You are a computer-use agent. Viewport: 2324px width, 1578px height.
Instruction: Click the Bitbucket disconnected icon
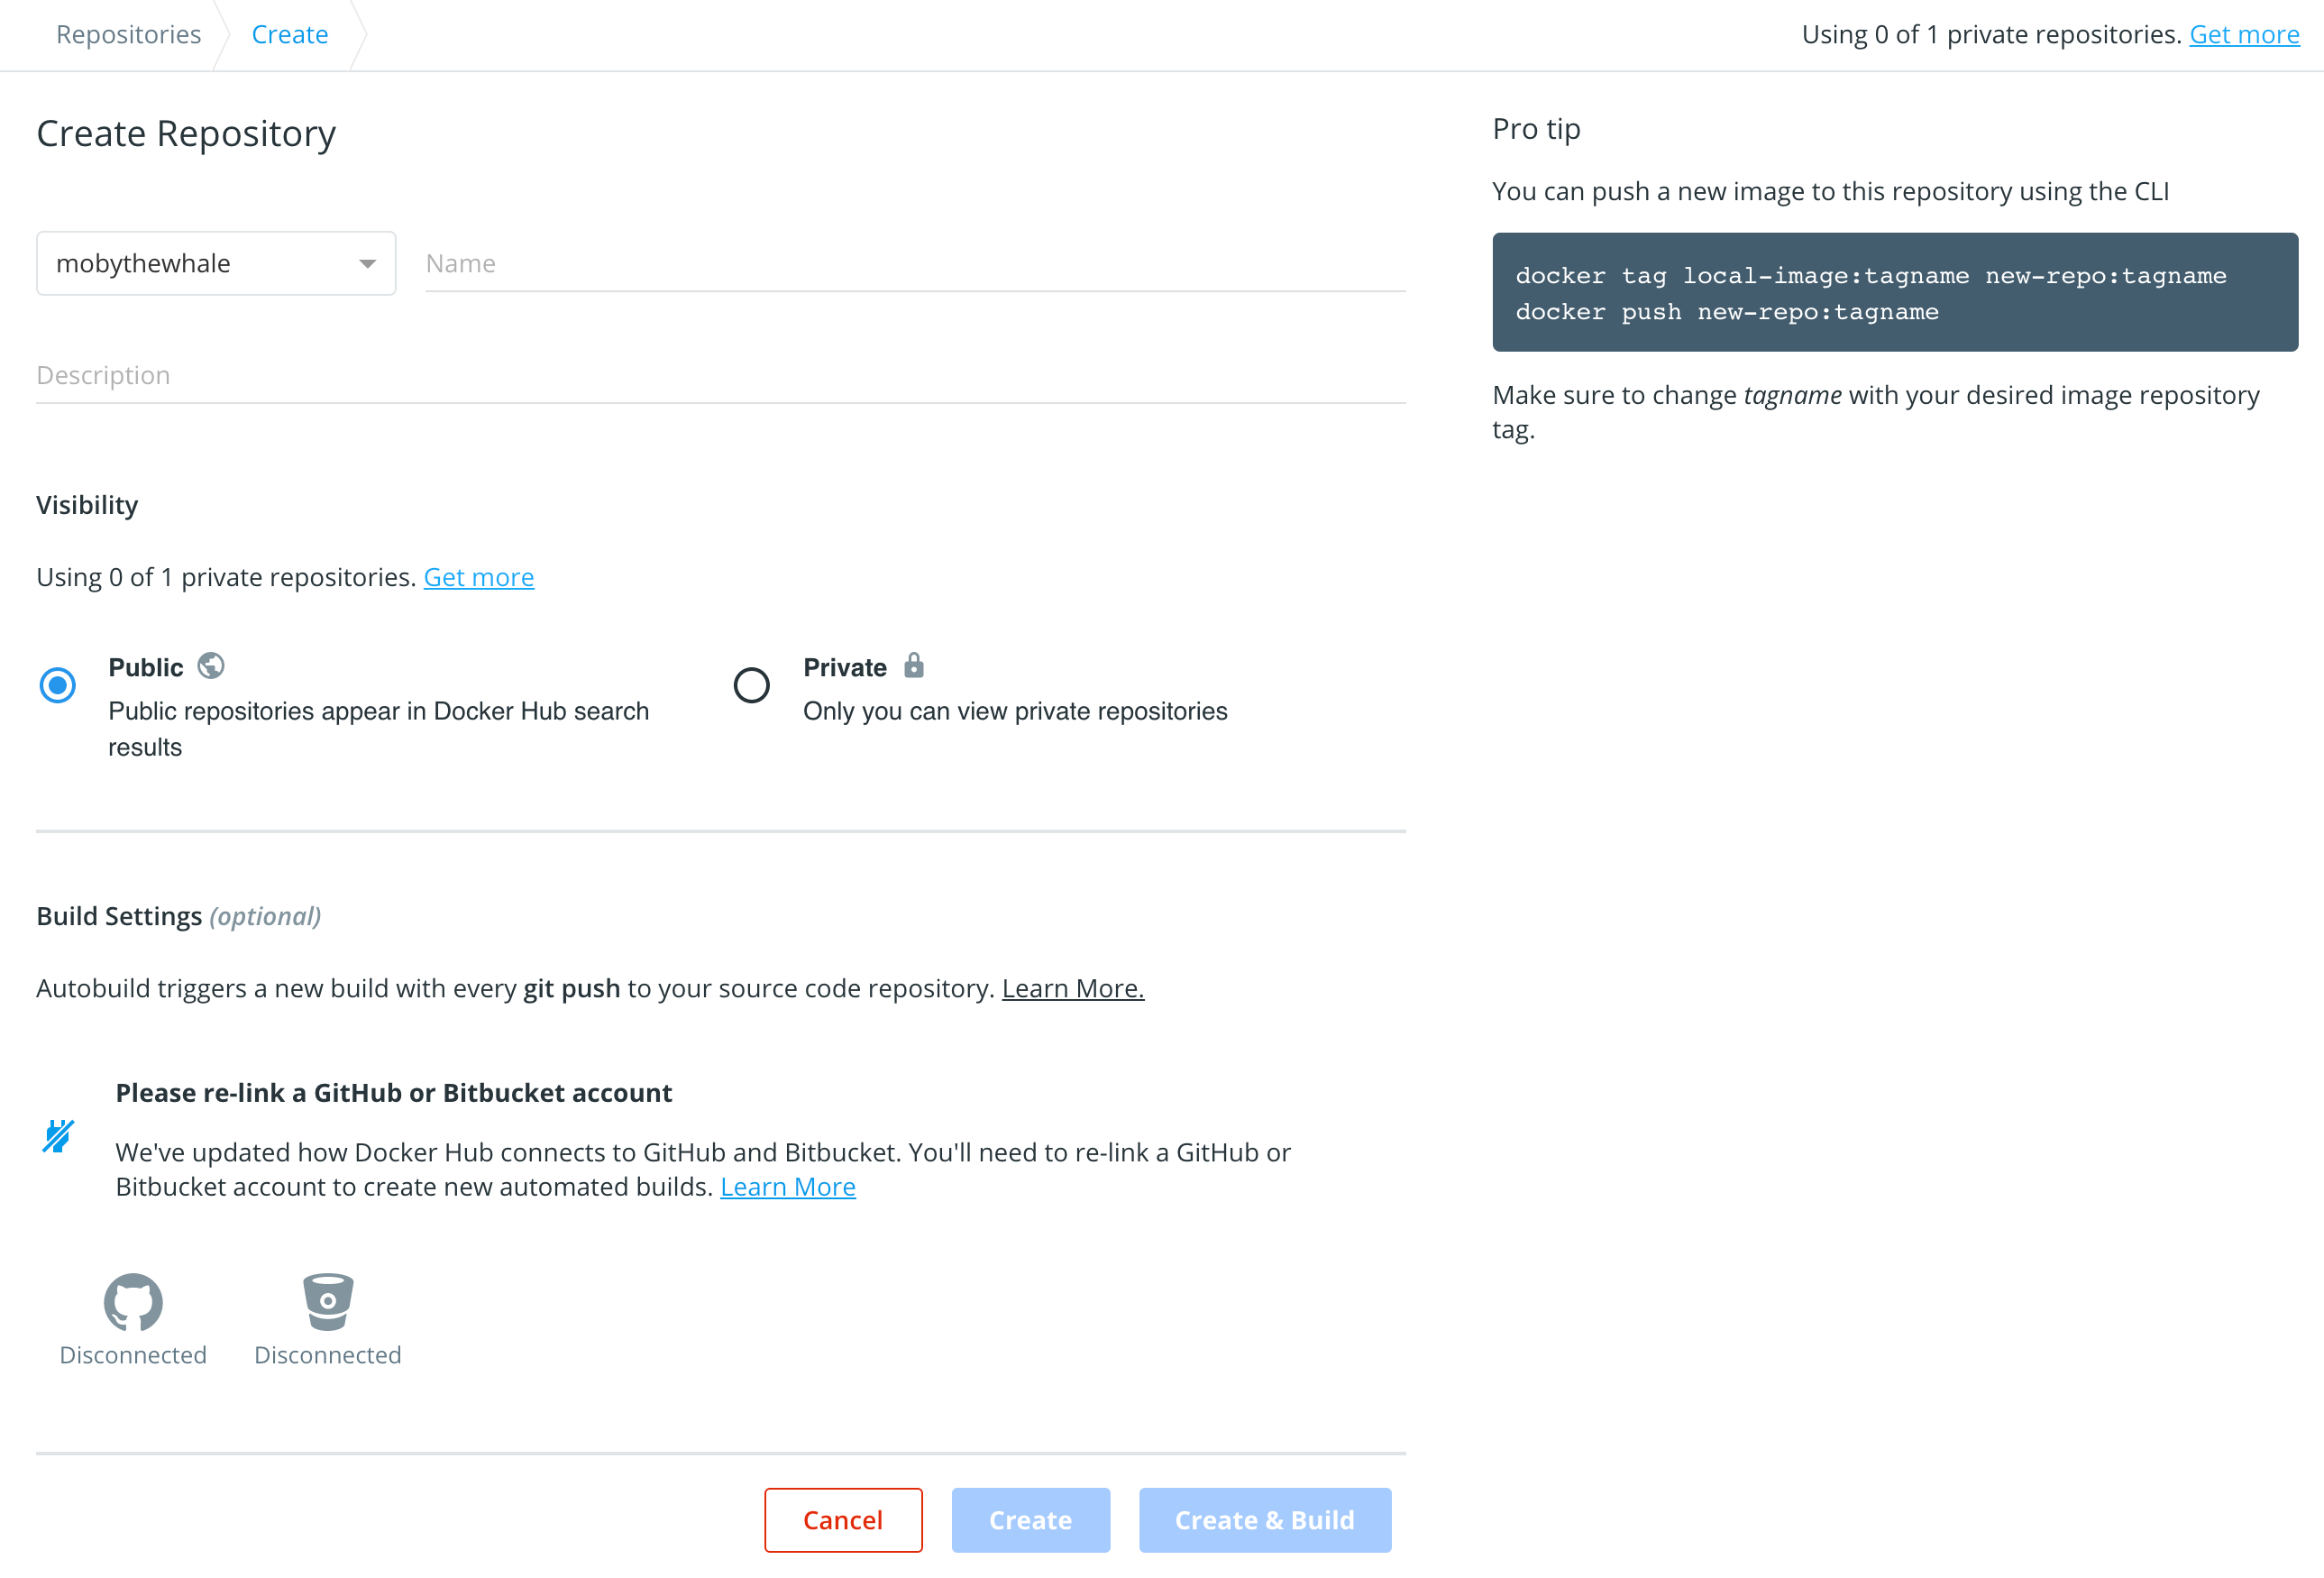point(327,1299)
